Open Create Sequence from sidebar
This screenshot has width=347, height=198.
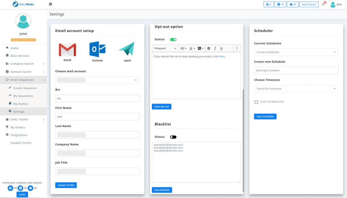(25, 88)
